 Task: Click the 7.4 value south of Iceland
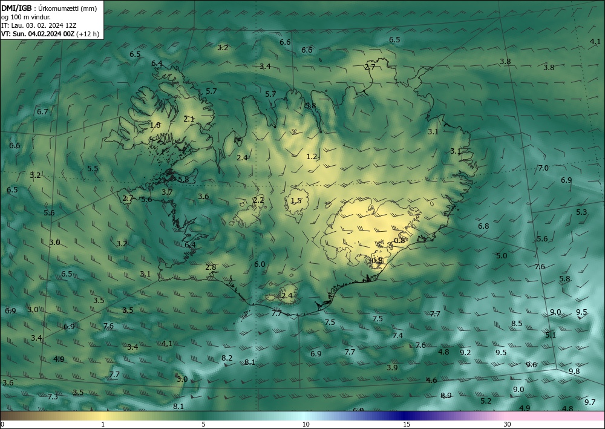point(397,336)
